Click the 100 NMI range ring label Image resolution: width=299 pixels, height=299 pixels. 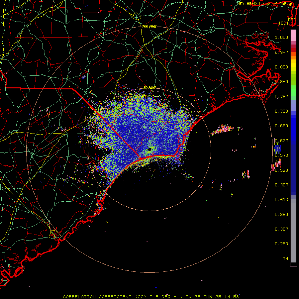point(149,26)
